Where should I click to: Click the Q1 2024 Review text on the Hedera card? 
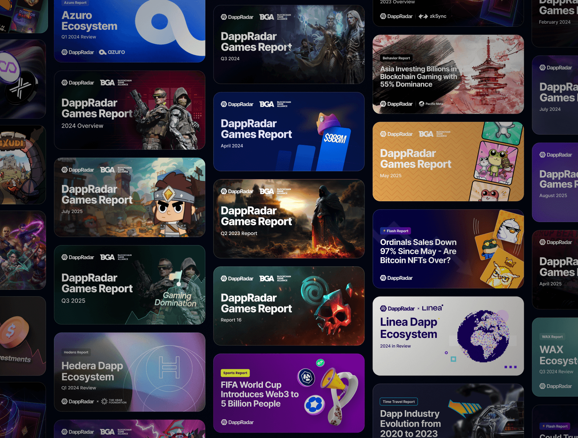pyautogui.click(x=79, y=388)
